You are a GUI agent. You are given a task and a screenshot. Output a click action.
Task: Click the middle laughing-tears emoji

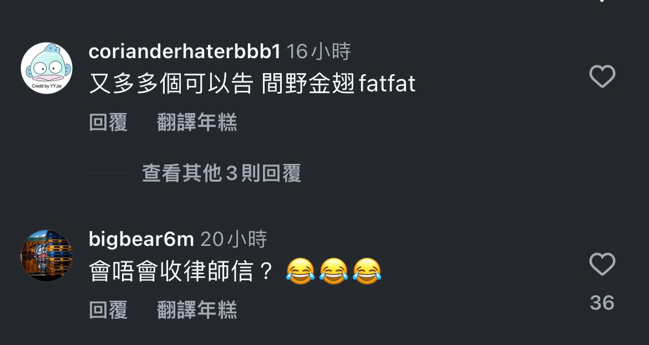[x=333, y=271]
